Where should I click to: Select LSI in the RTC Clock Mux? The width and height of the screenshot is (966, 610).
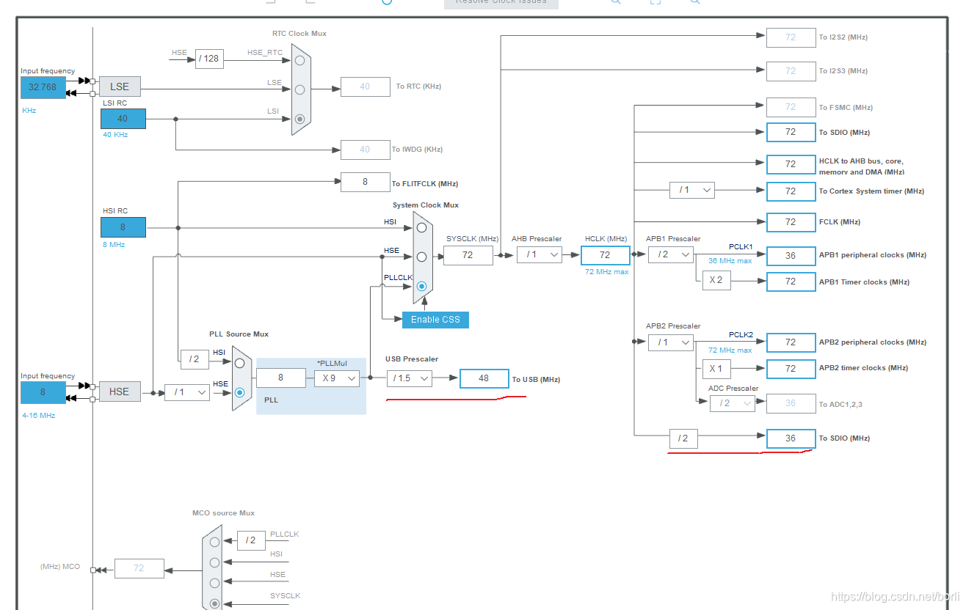click(299, 118)
